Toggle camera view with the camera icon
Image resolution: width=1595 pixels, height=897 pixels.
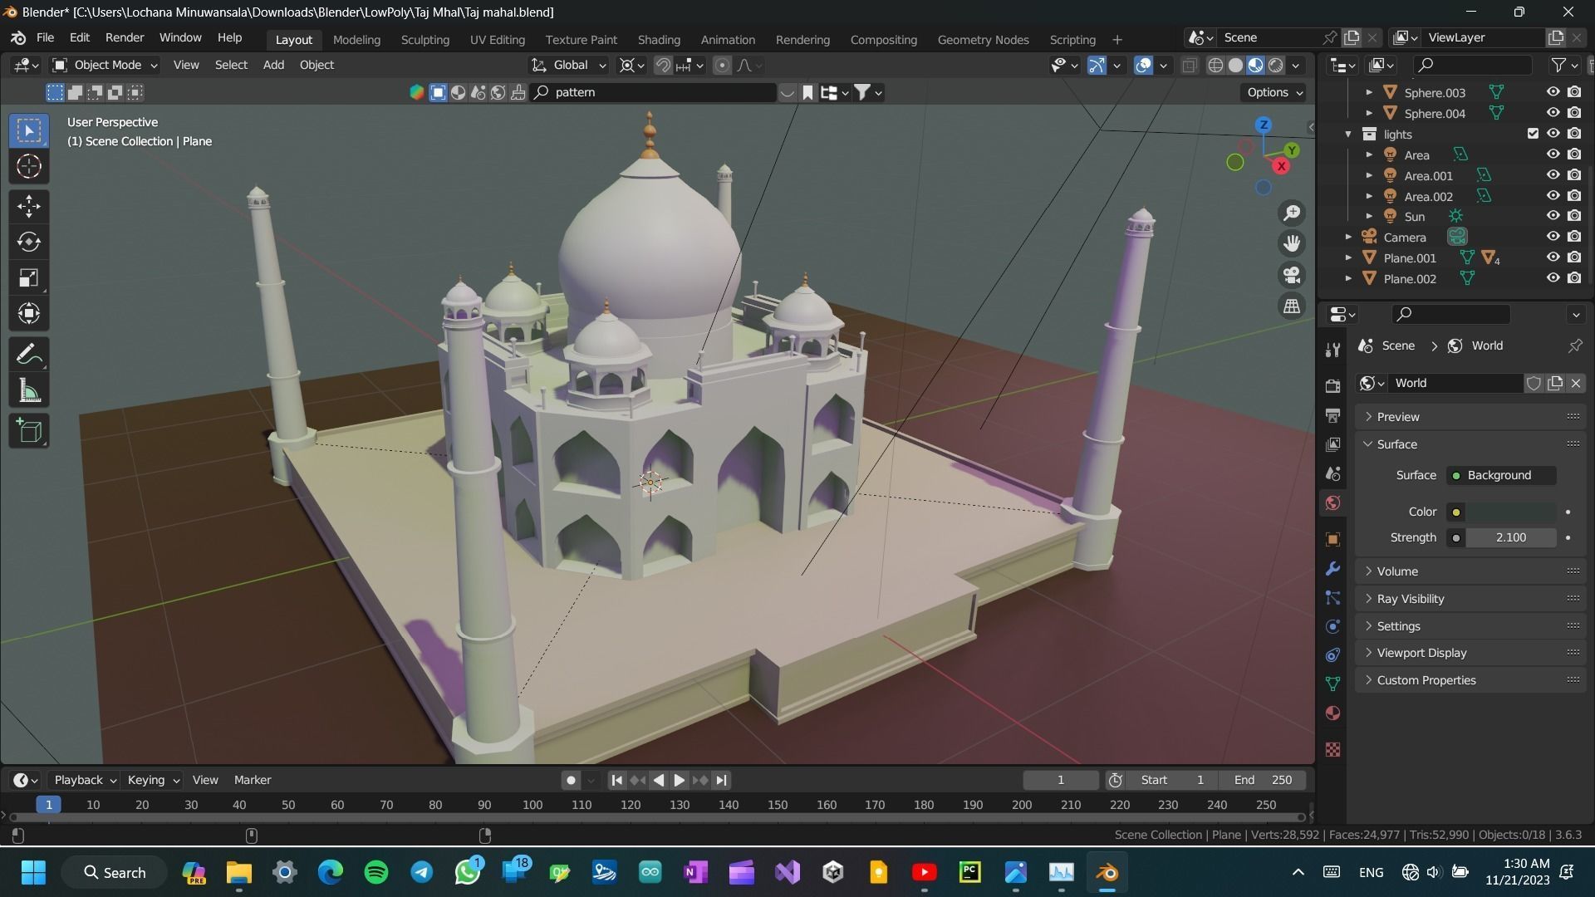click(x=1292, y=275)
